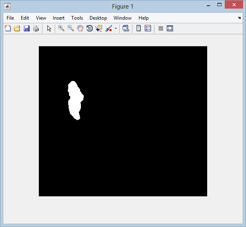Enable the Rotate 3D tool
This screenshot has height=227, width=246.
click(x=89, y=28)
